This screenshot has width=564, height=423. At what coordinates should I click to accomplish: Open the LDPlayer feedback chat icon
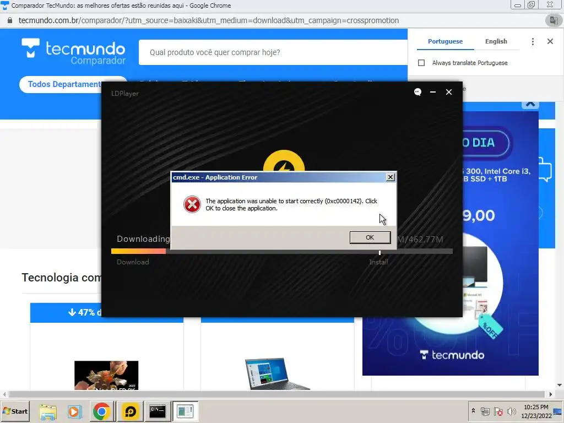(417, 92)
